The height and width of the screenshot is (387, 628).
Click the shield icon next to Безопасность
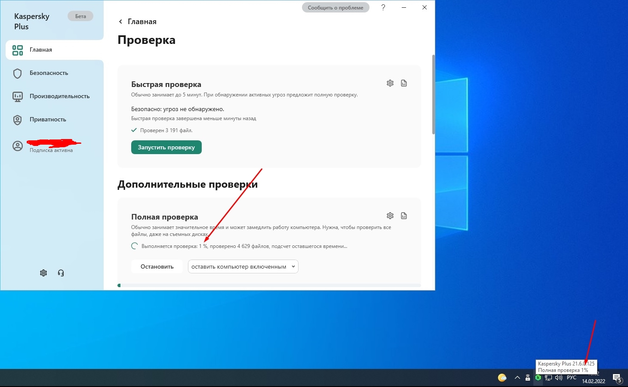click(x=18, y=73)
